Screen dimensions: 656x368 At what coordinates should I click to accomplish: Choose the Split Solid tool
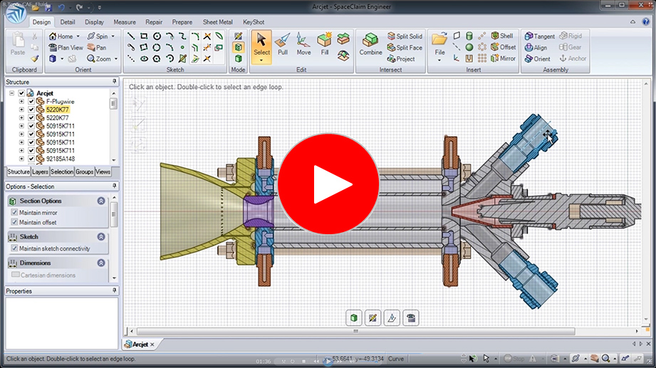[405, 36]
